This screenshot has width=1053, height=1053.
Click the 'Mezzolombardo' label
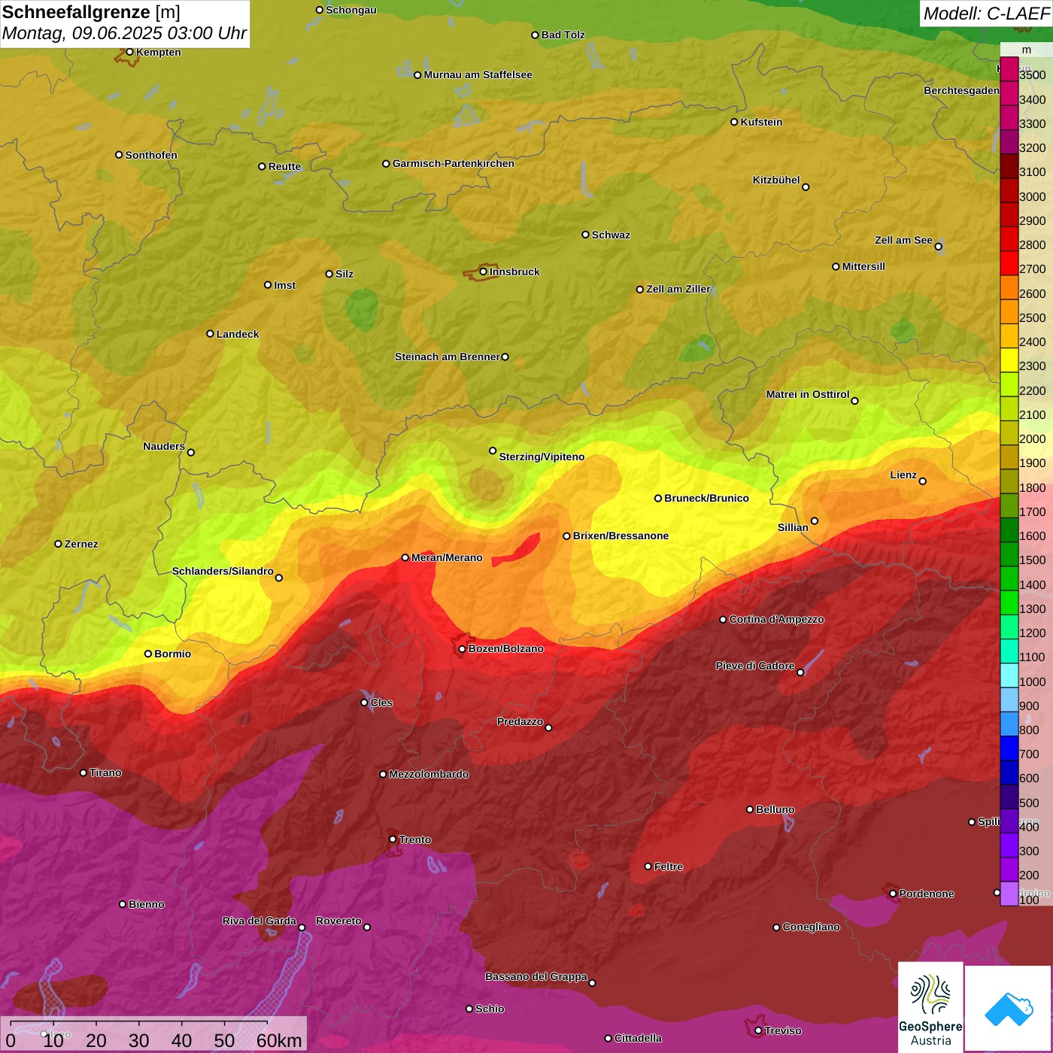click(x=429, y=774)
